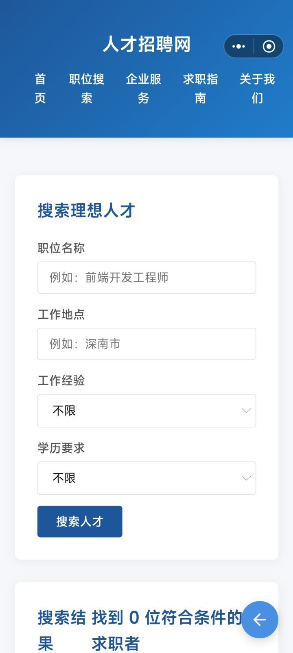Viewport: 293px width, 653px height.
Task: Click the 人才招聘网 site title
Action: click(x=146, y=44)
